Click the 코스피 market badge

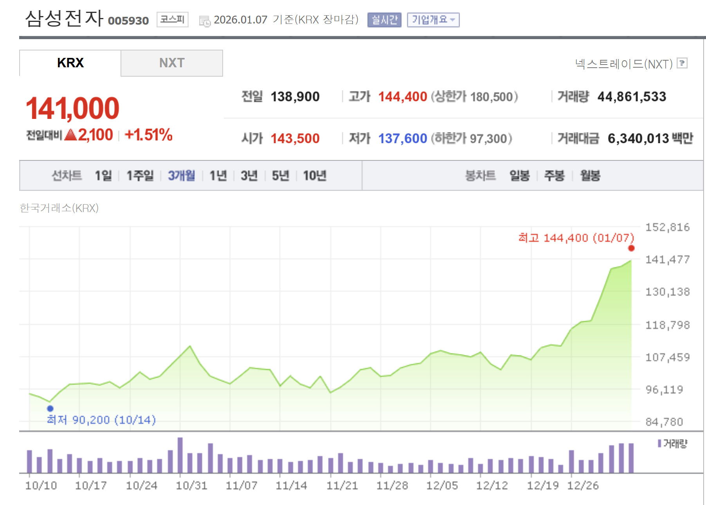(x=172, y=19)
